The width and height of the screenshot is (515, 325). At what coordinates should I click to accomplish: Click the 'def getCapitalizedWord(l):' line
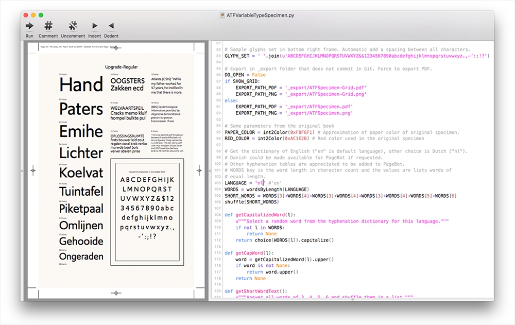tap(260, 215)
